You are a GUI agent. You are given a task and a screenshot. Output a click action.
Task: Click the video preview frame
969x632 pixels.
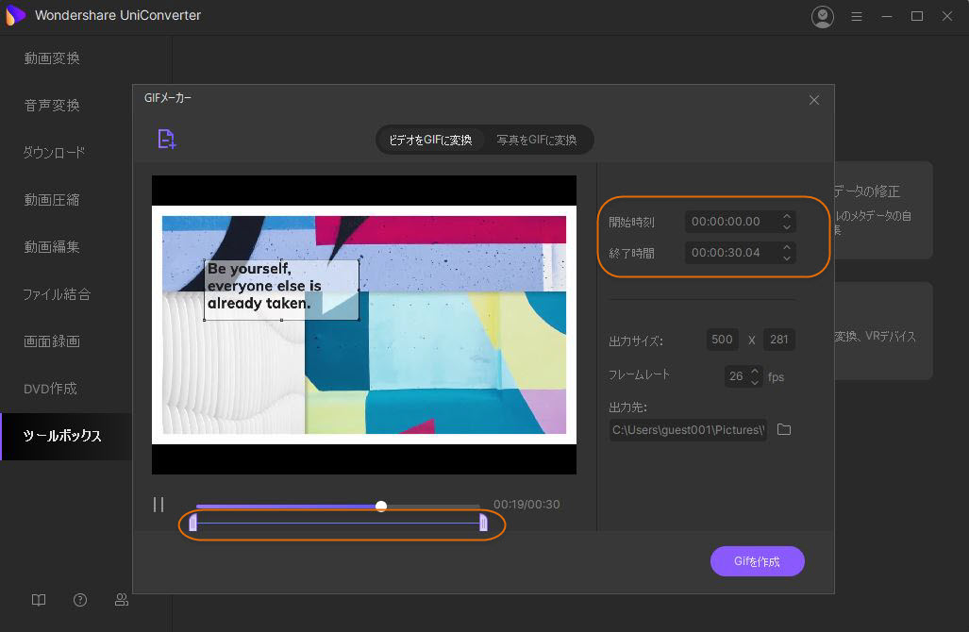[x=364, y=324]
